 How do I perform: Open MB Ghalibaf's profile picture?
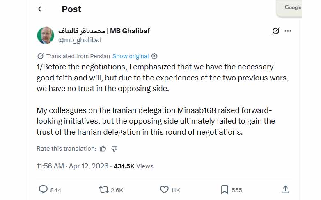(x=45, y=35)
